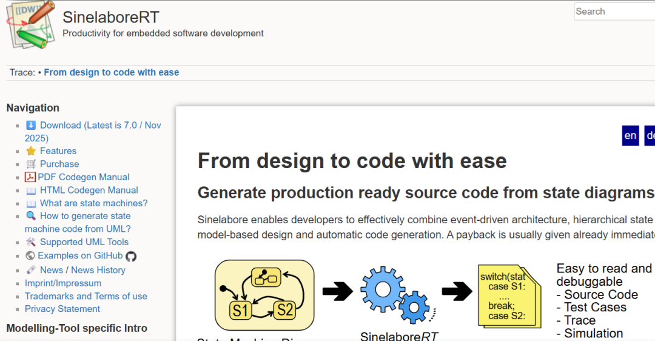Open the Imprint/Impressum link
Viewport: 655px width, 341px height.
[x=63, y=283]
